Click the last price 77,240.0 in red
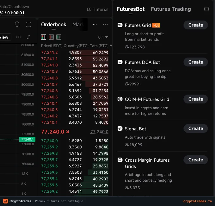This screenshot has width=215, height=206. tap(53, 132)
